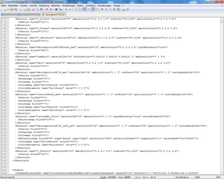Toggle word wrap in the toolbar
The image size is (224, 179).
[x=85, y=10]
